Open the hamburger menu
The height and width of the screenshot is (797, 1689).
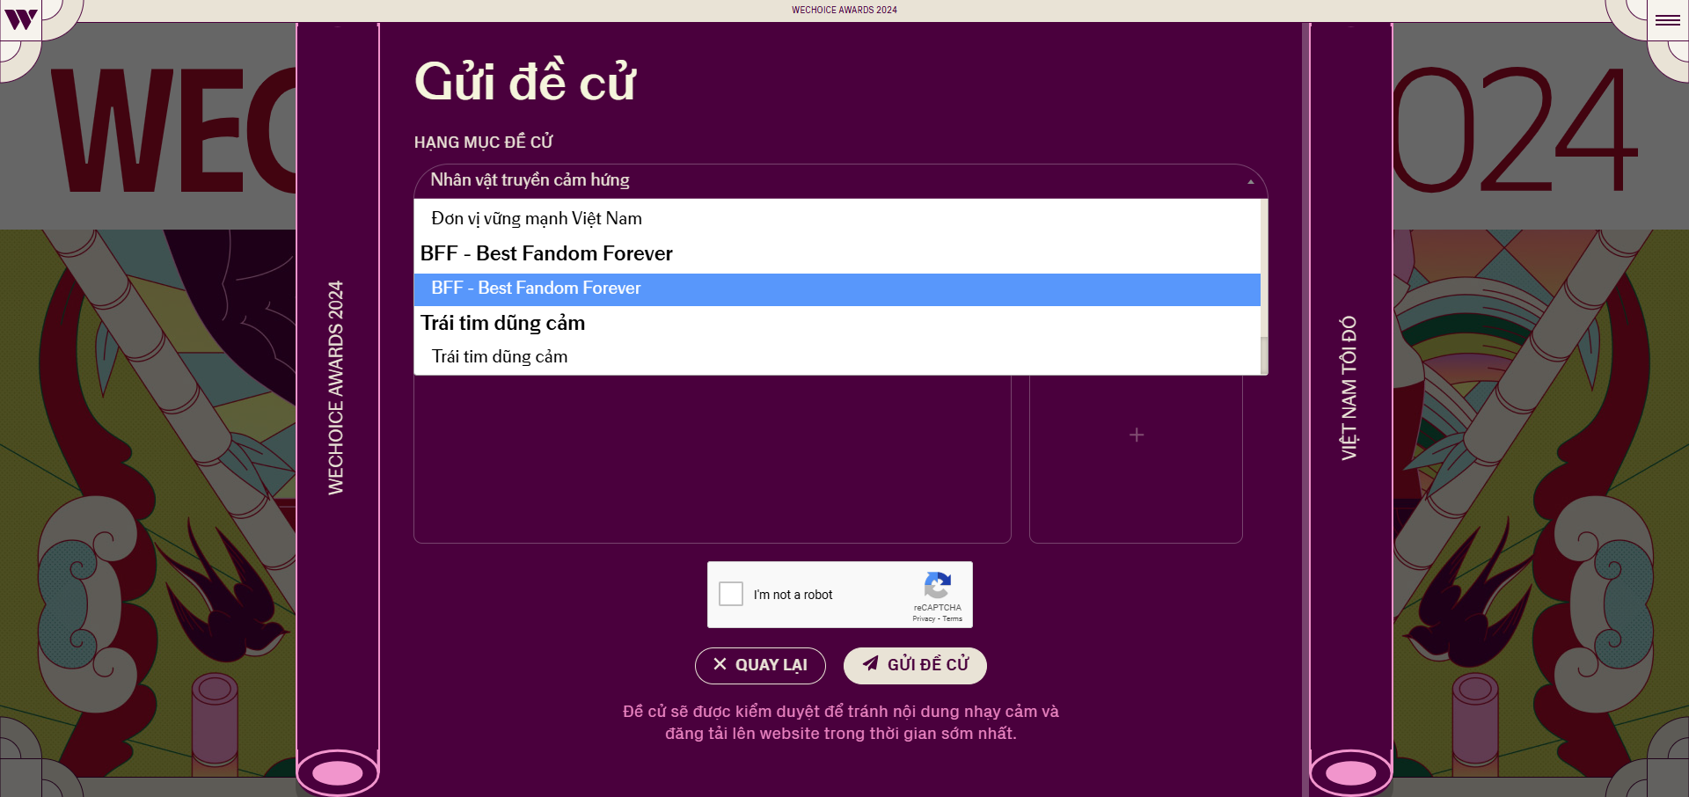tap(1667, 19)
